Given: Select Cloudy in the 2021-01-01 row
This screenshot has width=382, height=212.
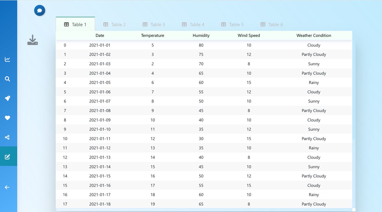Looking at the screenshot, I should 314,45.
